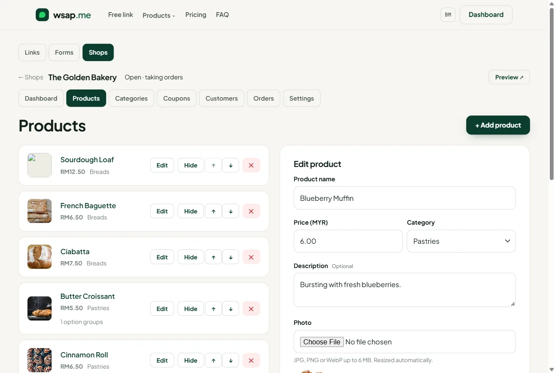
Task: Open the Coupons tab
Action: (x=176, y=98)
